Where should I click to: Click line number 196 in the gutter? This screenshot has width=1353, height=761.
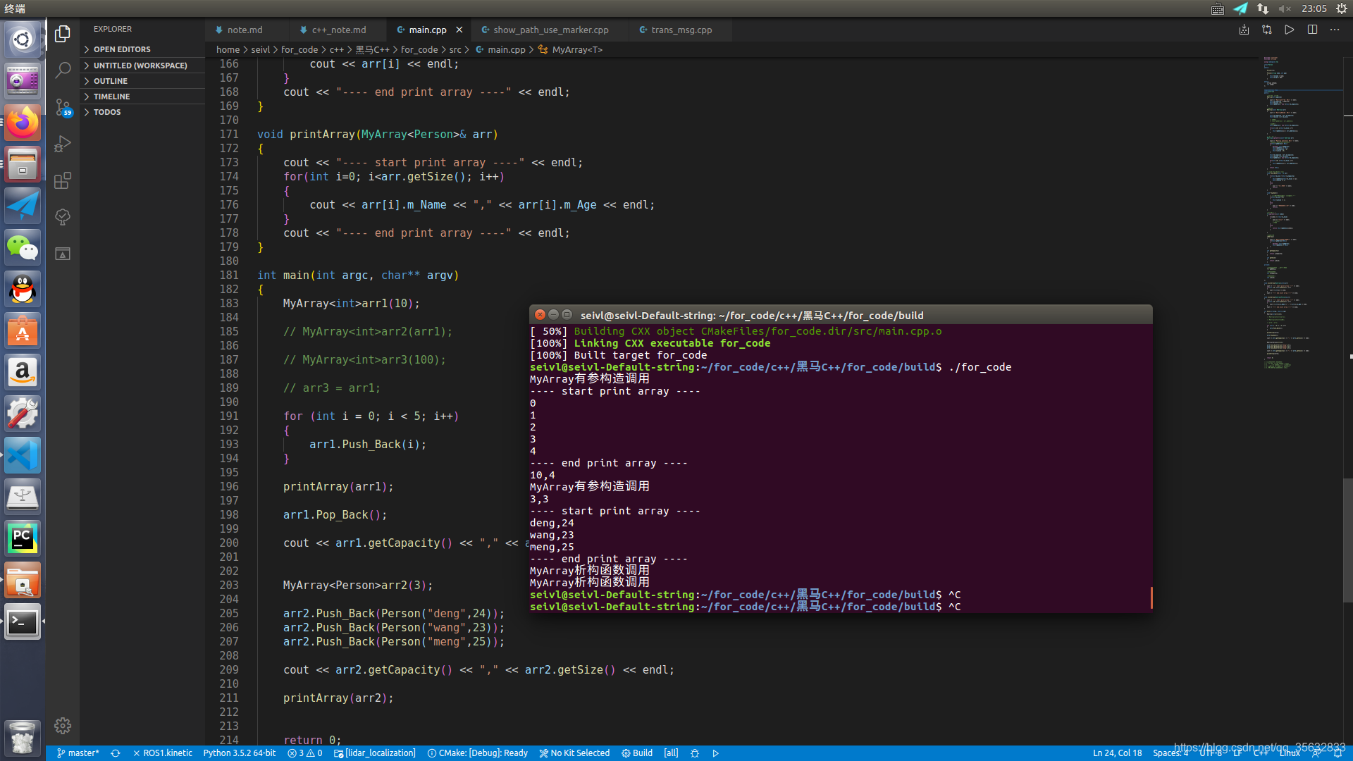pyautogui.click(x=229, y=487)
